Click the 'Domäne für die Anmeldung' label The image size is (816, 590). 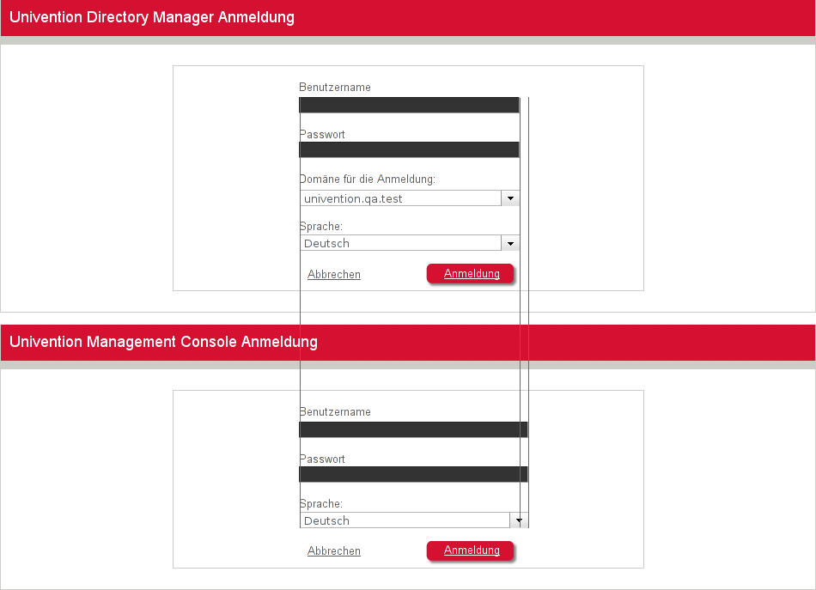coord(368,179)
